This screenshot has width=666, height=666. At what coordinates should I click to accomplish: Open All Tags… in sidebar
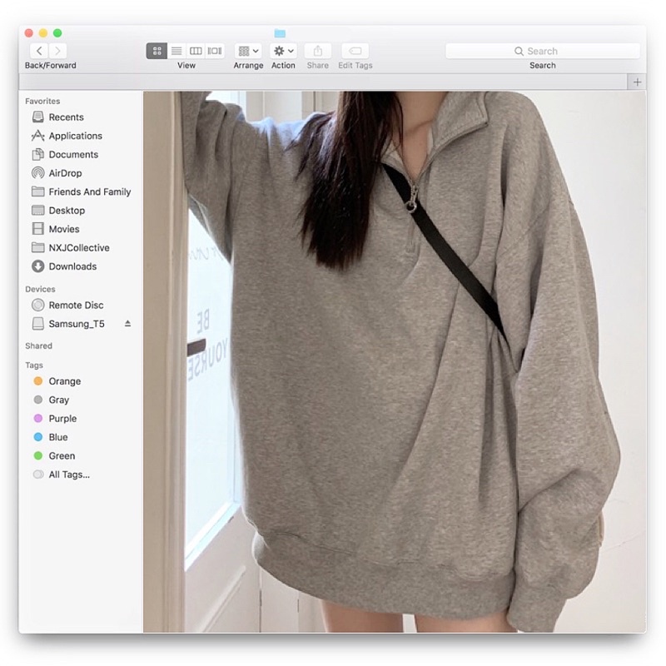point(68,475)
